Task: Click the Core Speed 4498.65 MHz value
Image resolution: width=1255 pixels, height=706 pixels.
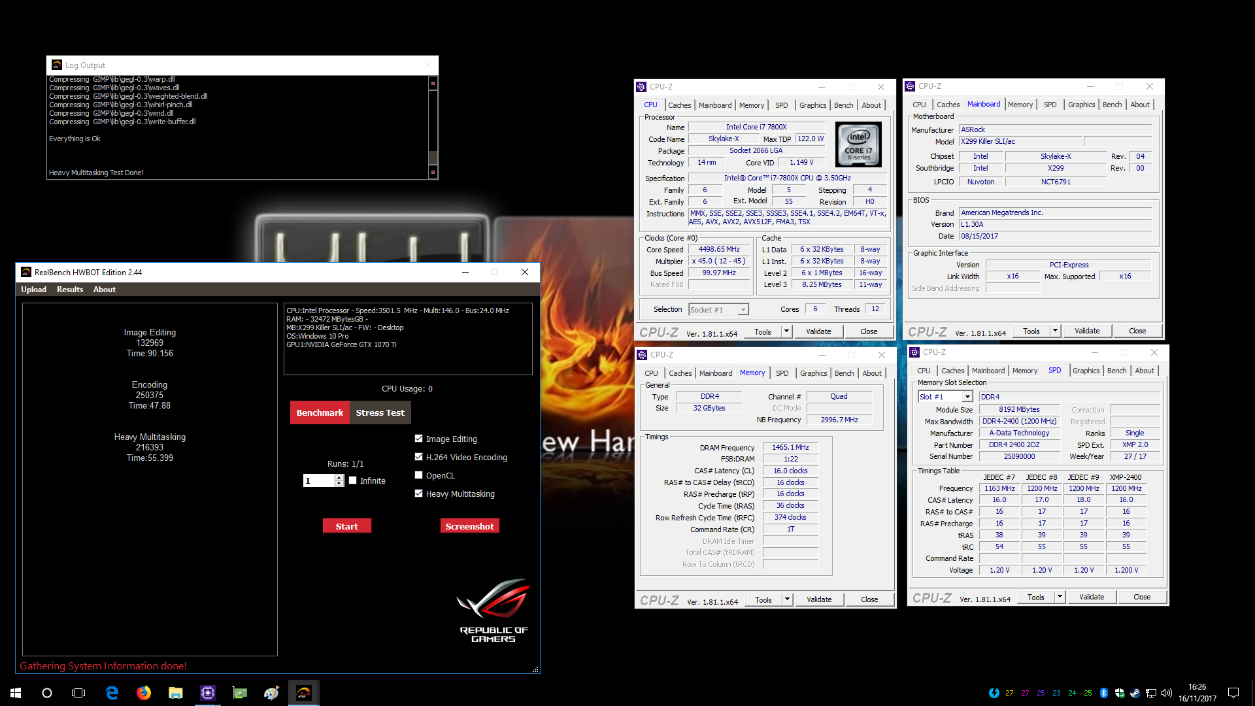Action: click(719, 249)
